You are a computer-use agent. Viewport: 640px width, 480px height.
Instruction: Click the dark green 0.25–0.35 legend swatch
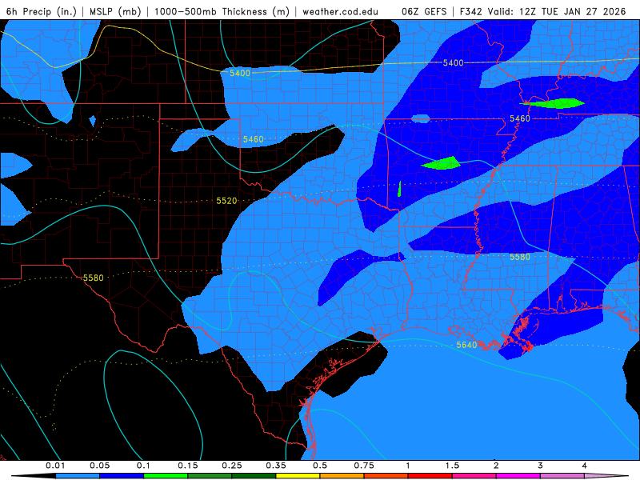click(254, 476)
